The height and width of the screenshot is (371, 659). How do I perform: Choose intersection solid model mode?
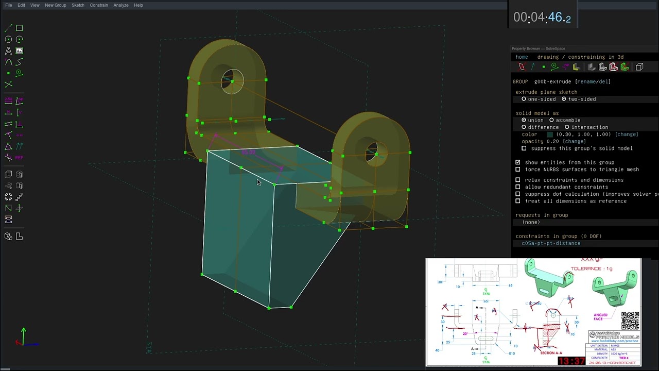586,127
